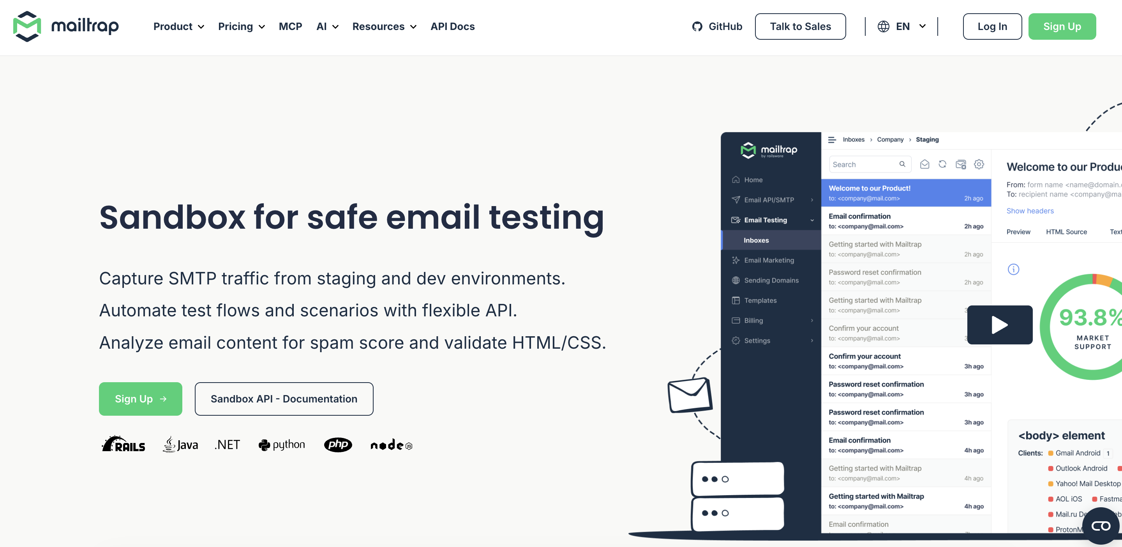
Task: Click the refresh icon in inbox toolbar
Action: pyautogui.click(x=942, y=164)
